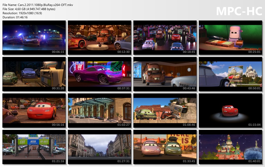Open the green backdrop thumbnail at 00:25:01

click(230, 38)
